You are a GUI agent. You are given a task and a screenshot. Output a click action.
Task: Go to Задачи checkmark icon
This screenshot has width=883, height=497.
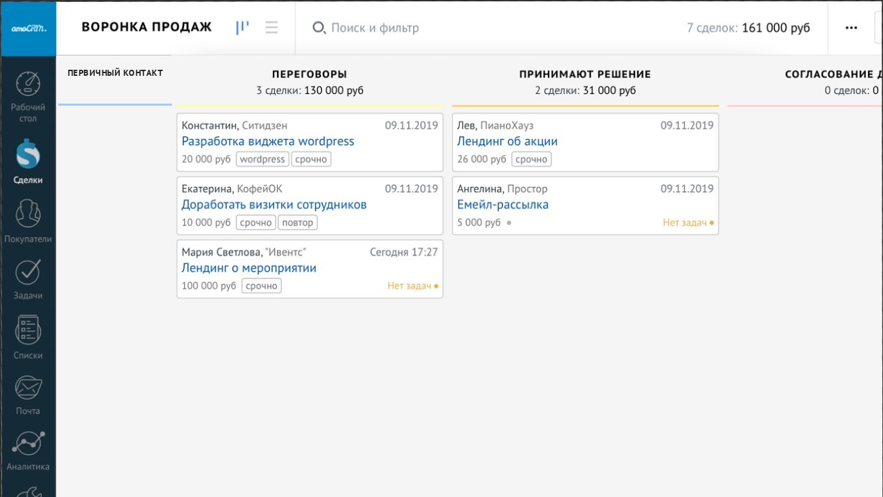tap(28, 272)
